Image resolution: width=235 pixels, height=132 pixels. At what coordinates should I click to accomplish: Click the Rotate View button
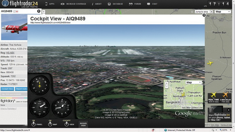83,124
